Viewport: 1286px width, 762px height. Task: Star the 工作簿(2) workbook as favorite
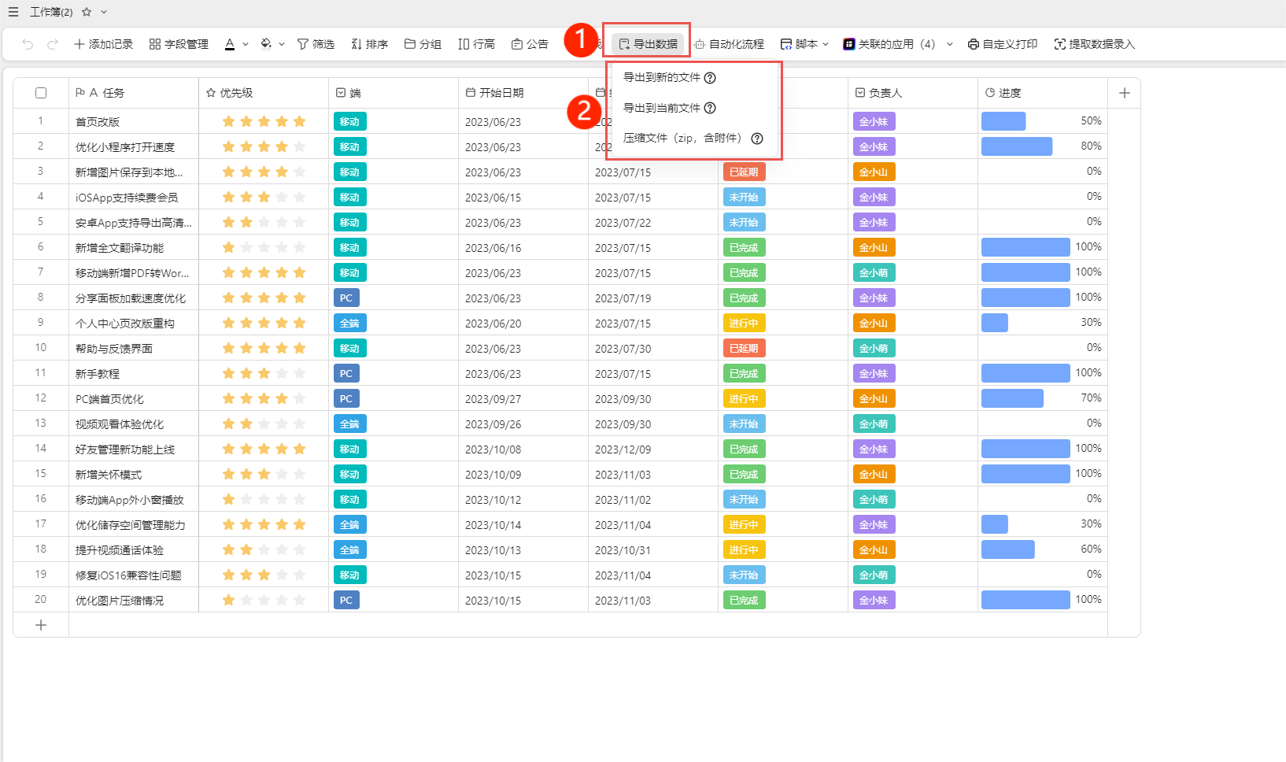point(87,12)
